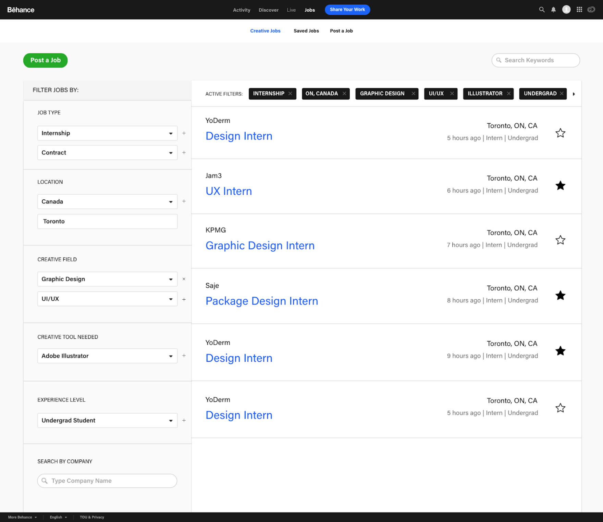Open the user profile avatar

(566, 10)
